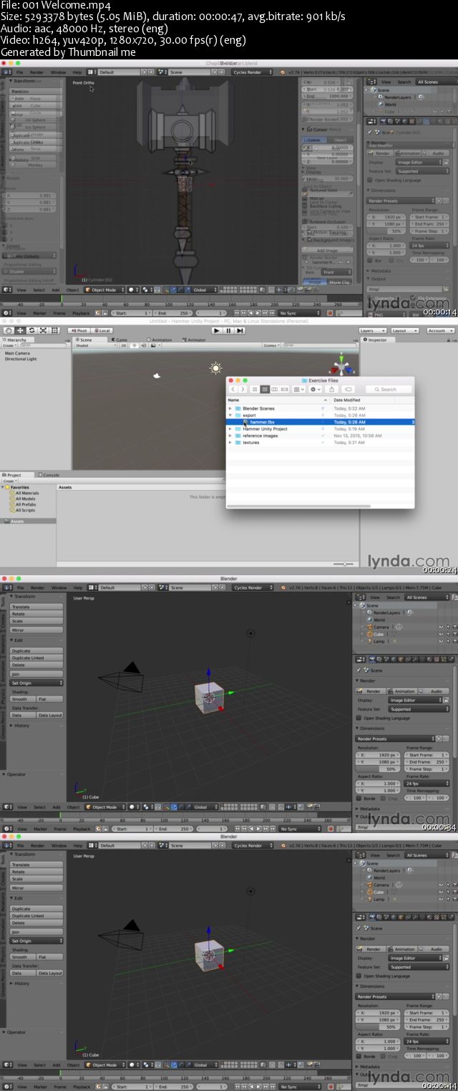Image resolution: width=458 pixels, height=1091 pixels.
Task: Click Translate in the 00:00:34 Blender tool shelf
Action: click(36, 605)
